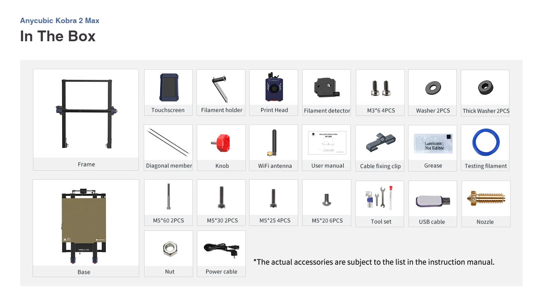Screen dimensions: 544x301
Task: Select the Cable fixing clip image
Action: [380, 143]
